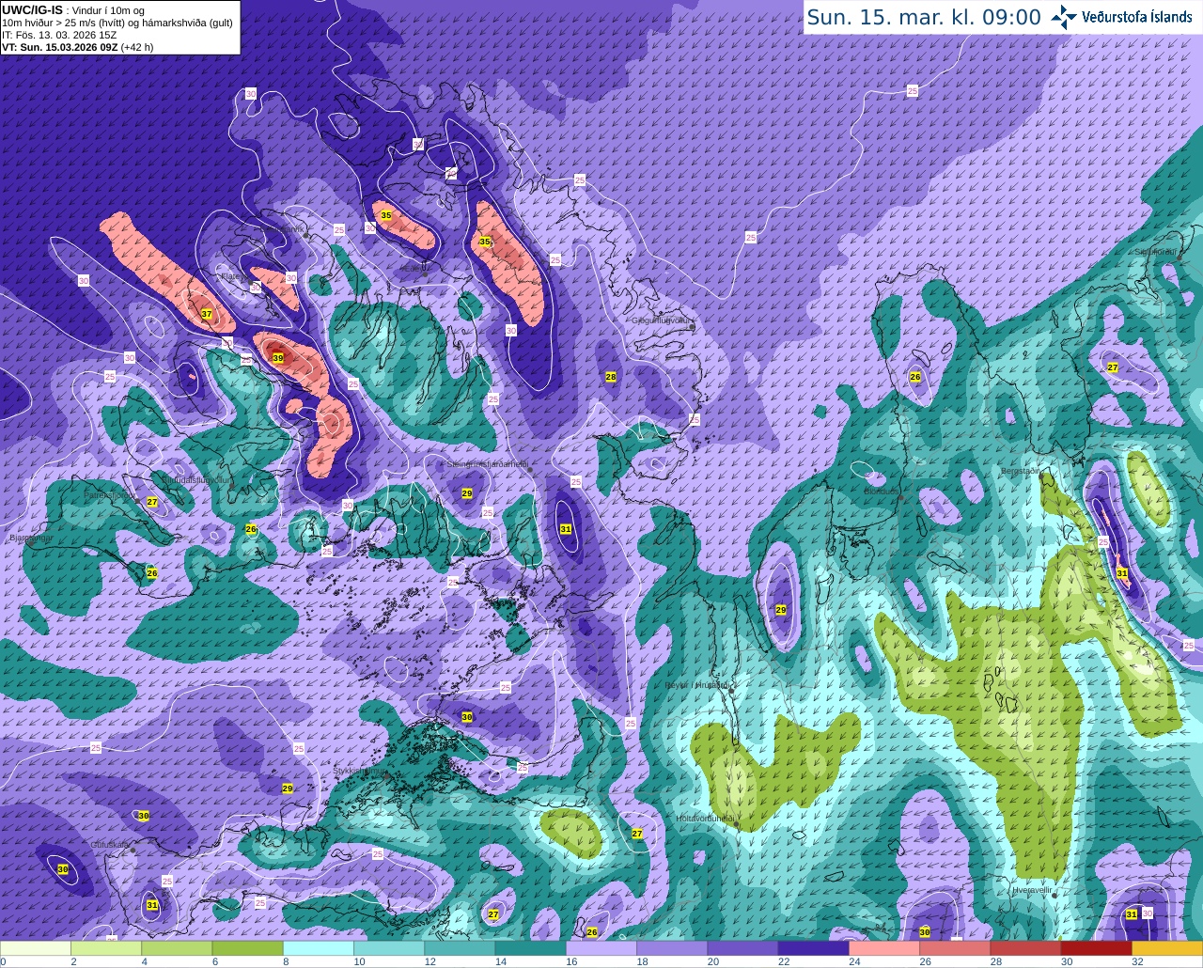Image resolution: width=1203 pixels, height=968 pixels.
Task: Click the Siglufjörður station label
Action: [1155, 252]
